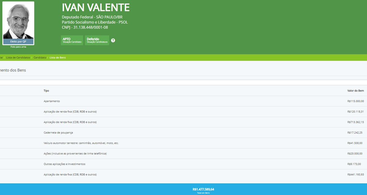367x195 pixels.
Task: Click the help question mark icon
Action: 113,40
